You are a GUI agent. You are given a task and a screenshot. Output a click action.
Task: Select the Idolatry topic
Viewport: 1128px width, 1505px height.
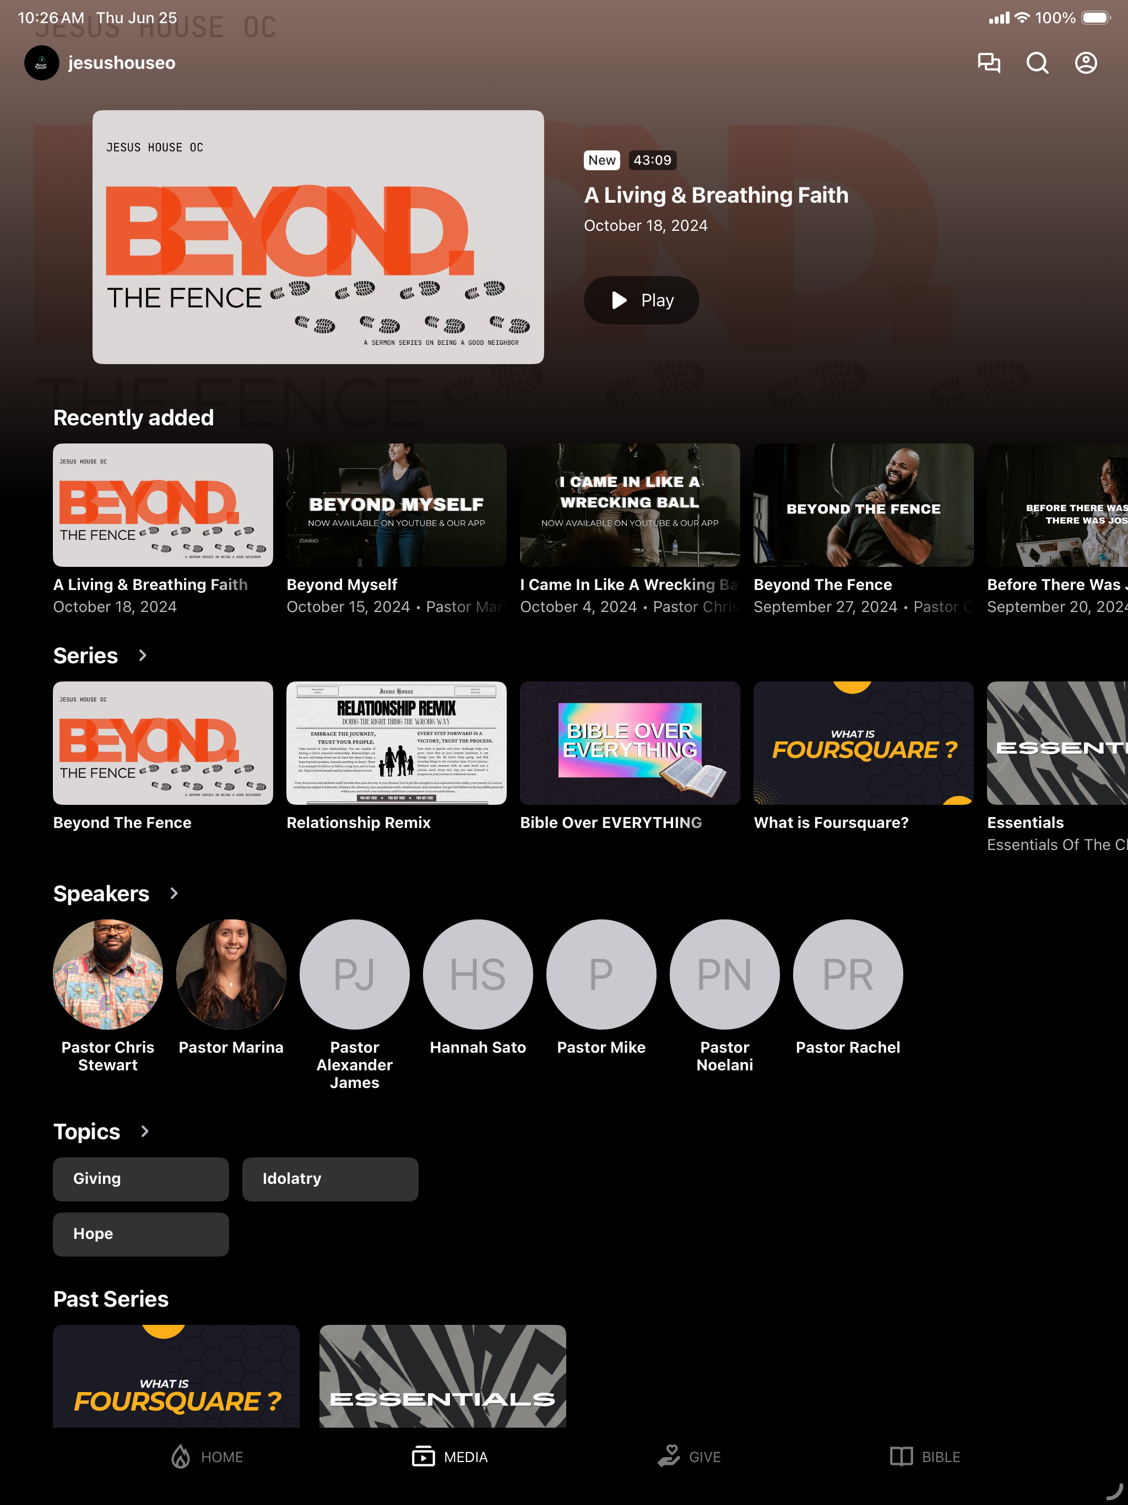pos(330,1178)
